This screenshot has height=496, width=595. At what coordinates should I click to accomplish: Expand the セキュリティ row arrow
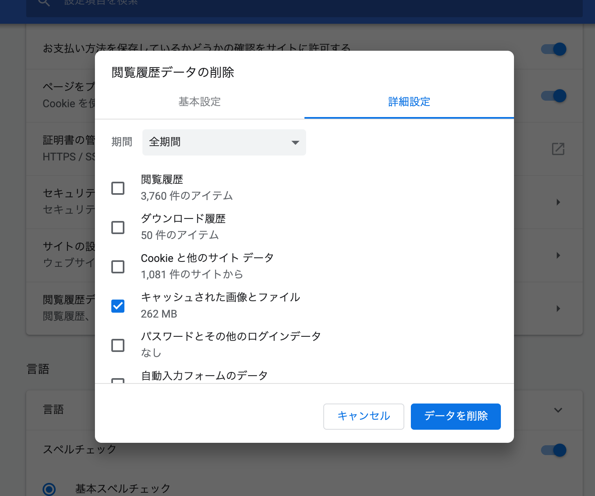(558, 202)
